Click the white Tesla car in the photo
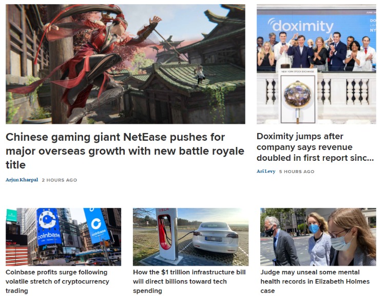This screenshot has height=298, width=385. coord(215,237)
